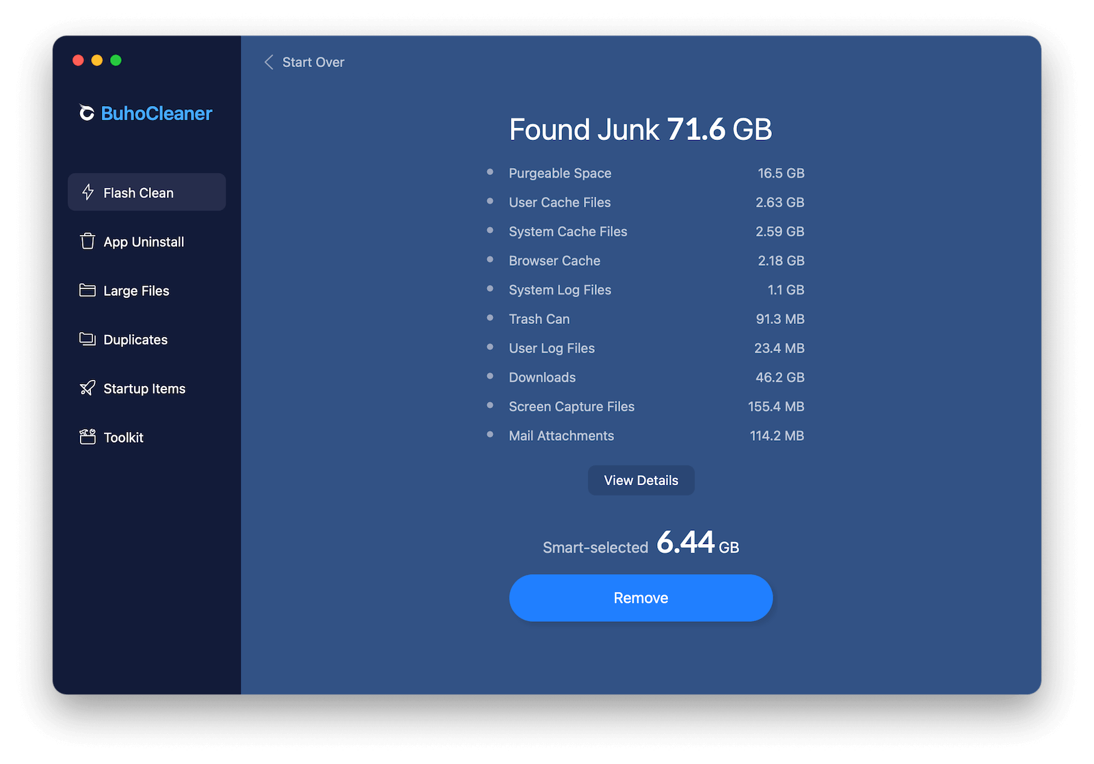Click the 2.63 GB size value

[x=780, y=202]
